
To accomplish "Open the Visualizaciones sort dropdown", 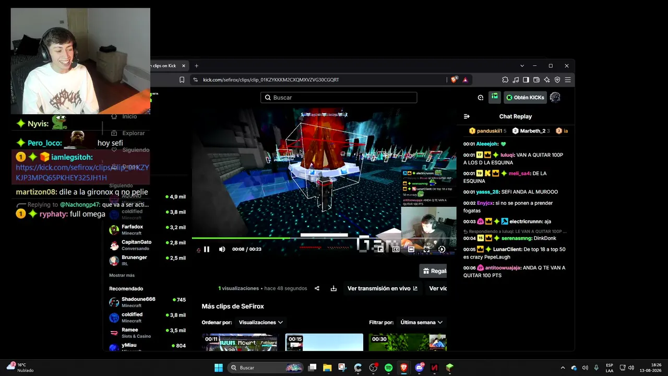I will point(260,323).
